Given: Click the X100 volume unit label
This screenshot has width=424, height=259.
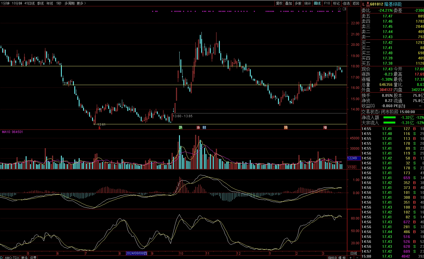Looking at the screenshot, I should (352, 167).
